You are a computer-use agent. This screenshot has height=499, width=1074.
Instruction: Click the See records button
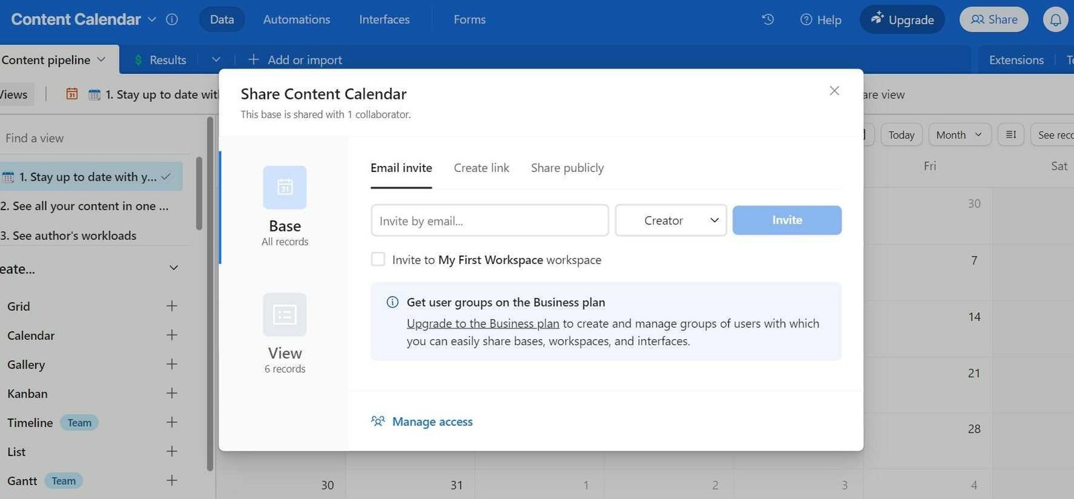[x=1053, y=134]
